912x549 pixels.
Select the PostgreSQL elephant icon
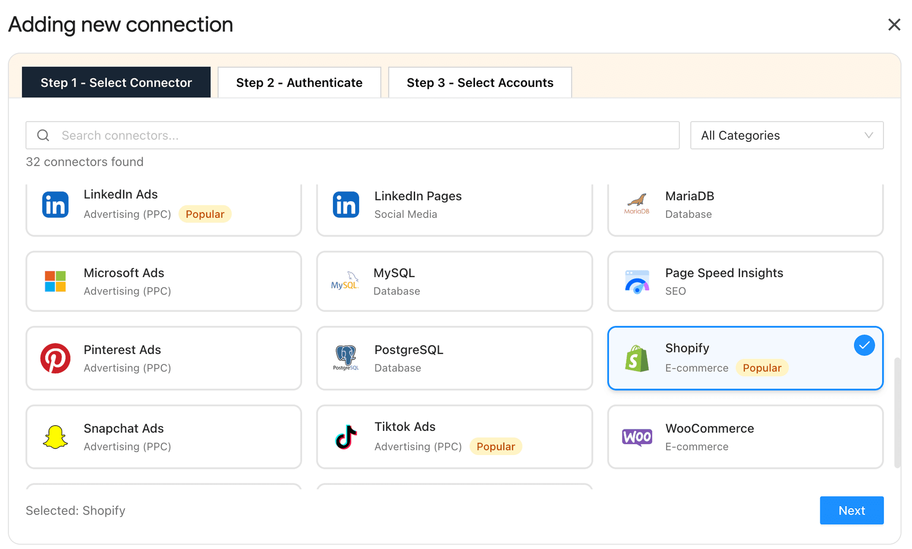(345, 358)
